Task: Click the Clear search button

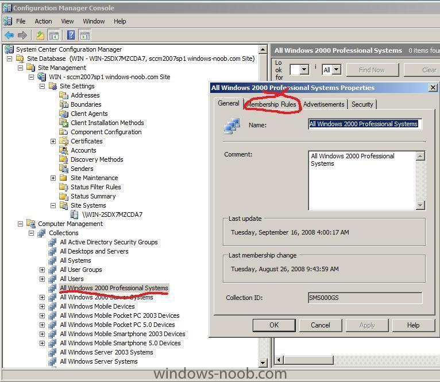Action: coord(422,70)
